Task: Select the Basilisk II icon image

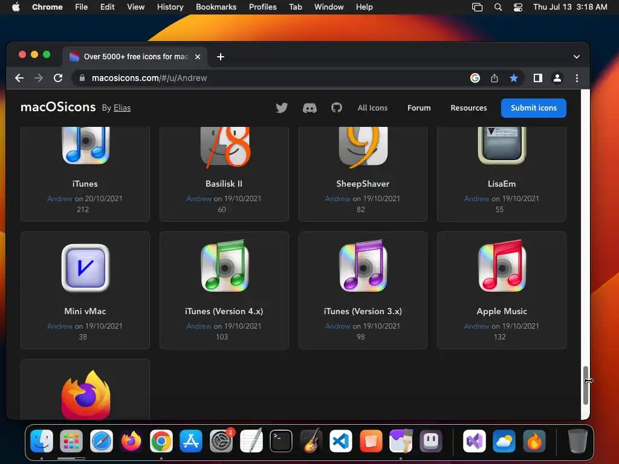Action: tap(225, 147)
